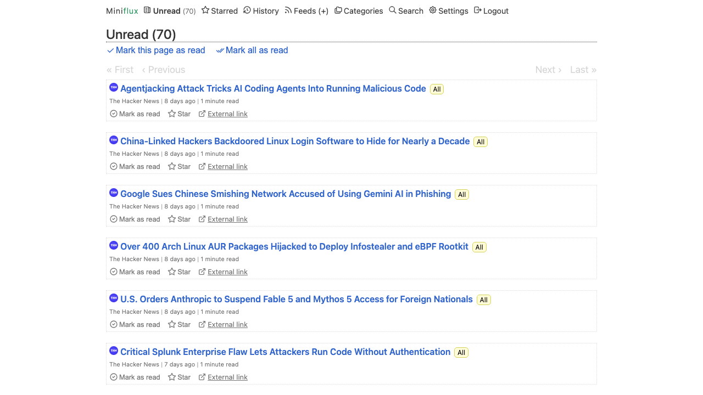Open the Categories page
The image size is (703, 395).
point(359,11)
